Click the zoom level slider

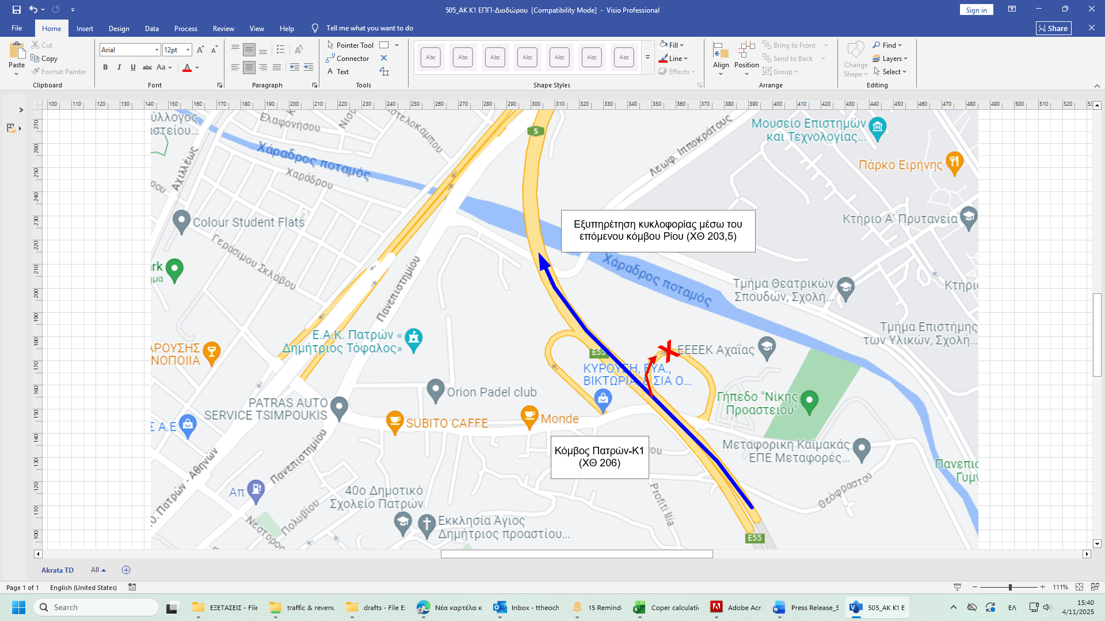[x=1009, y=587]
